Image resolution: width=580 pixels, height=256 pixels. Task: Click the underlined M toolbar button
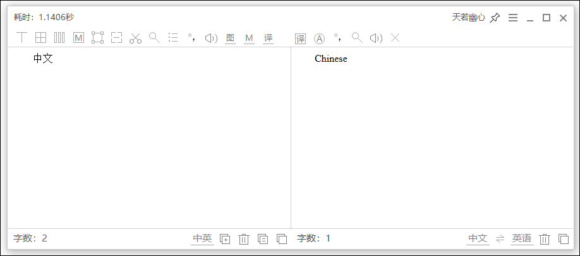[249, 38]
